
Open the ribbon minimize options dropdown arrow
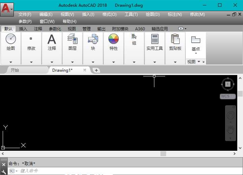point(185,29)
